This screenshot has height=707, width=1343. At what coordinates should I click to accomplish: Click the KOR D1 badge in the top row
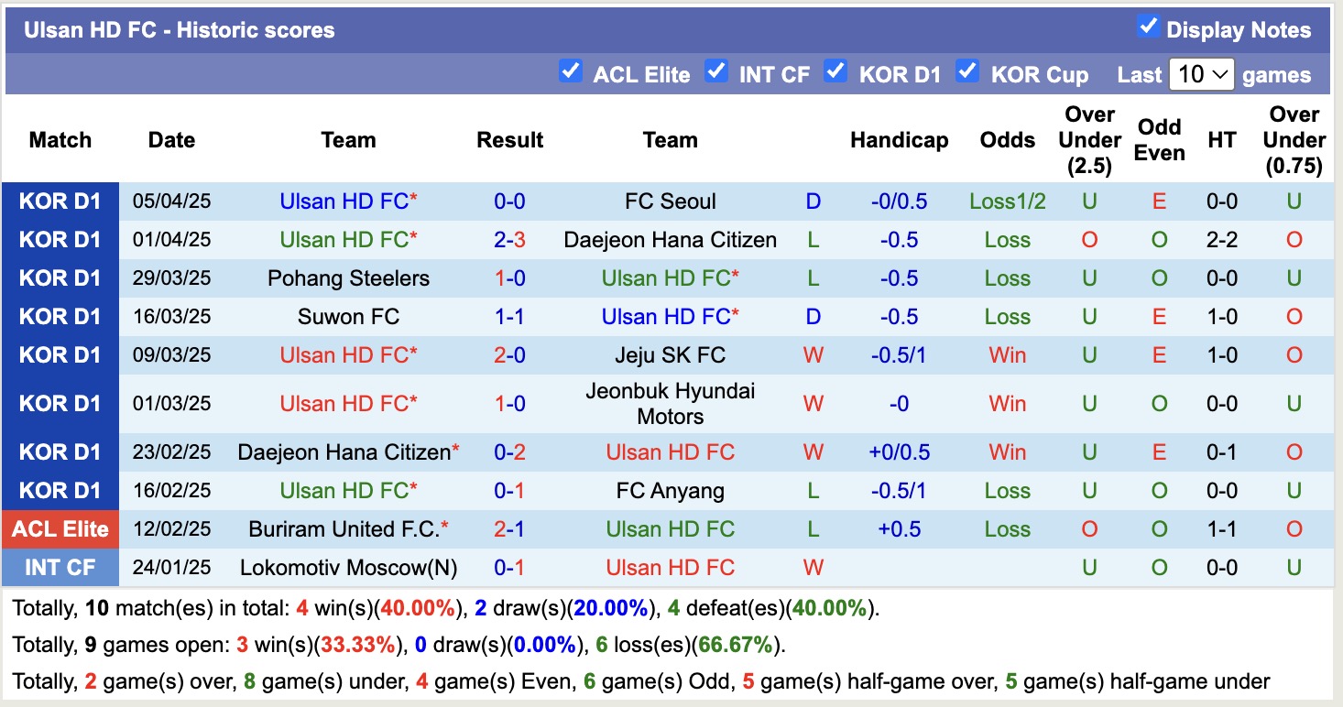(60, 201)
